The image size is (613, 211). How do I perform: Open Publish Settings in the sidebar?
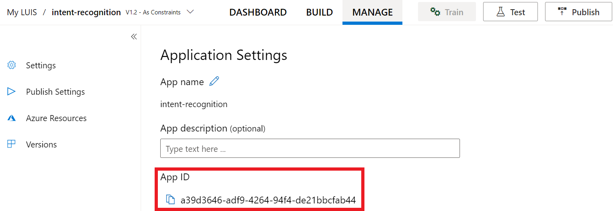click(55, 92)
